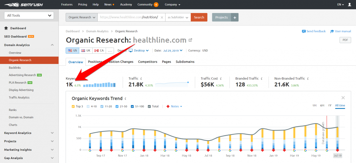Add a new project plus button
This screenshot has width=356, height=163.
pyautogui.click(x=235, y=17)
